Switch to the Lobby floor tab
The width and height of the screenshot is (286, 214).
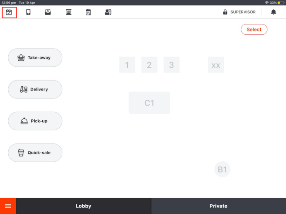click(83, 206)
